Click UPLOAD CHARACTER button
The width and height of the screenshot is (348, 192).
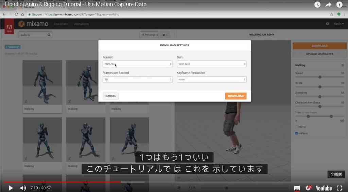(x=319, y=54)
